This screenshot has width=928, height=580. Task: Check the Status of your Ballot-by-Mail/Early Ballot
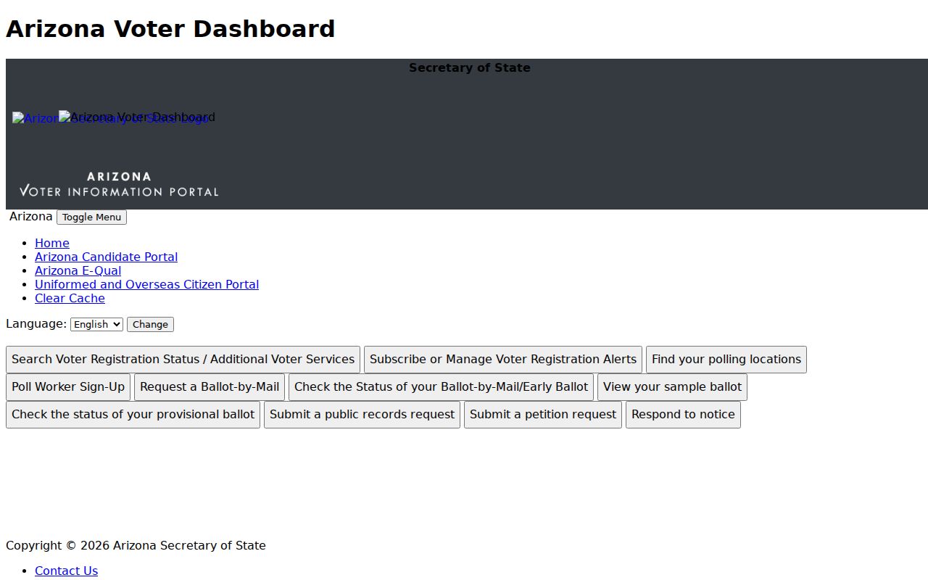[441, 387]
